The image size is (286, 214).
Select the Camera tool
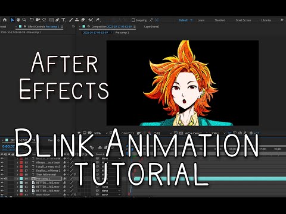[38, 20]
